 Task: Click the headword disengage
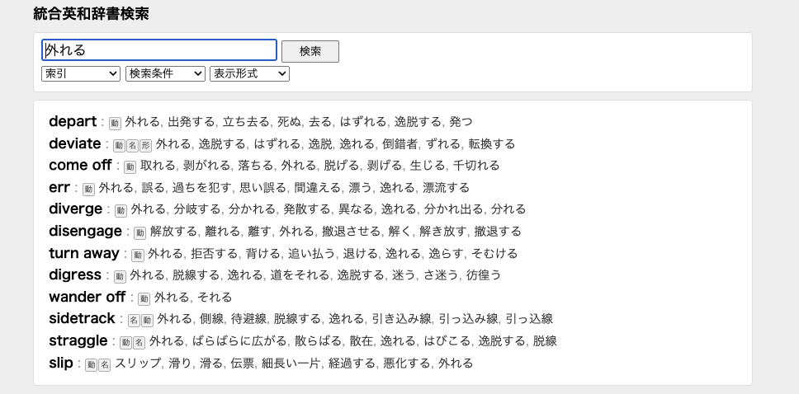point(85,231)
